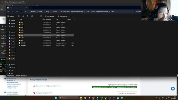Switch to the browser tab Курс: Имитационное
Image resolution: width=178 pixels, height=100 pixels.
coord(14,2)
